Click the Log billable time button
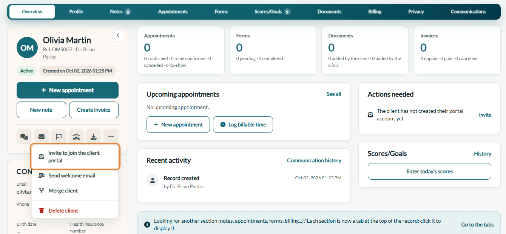Viewport: 506px width, 234px height. pos(243,125)
